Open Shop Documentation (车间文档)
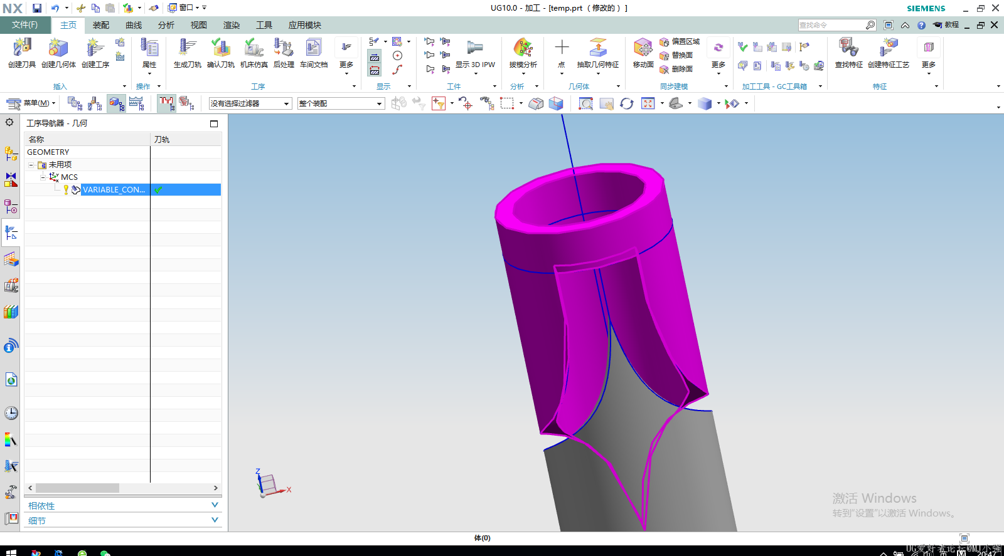 [x=314, y=53]
